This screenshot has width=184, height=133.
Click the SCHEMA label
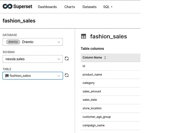(x=9, y=52)
